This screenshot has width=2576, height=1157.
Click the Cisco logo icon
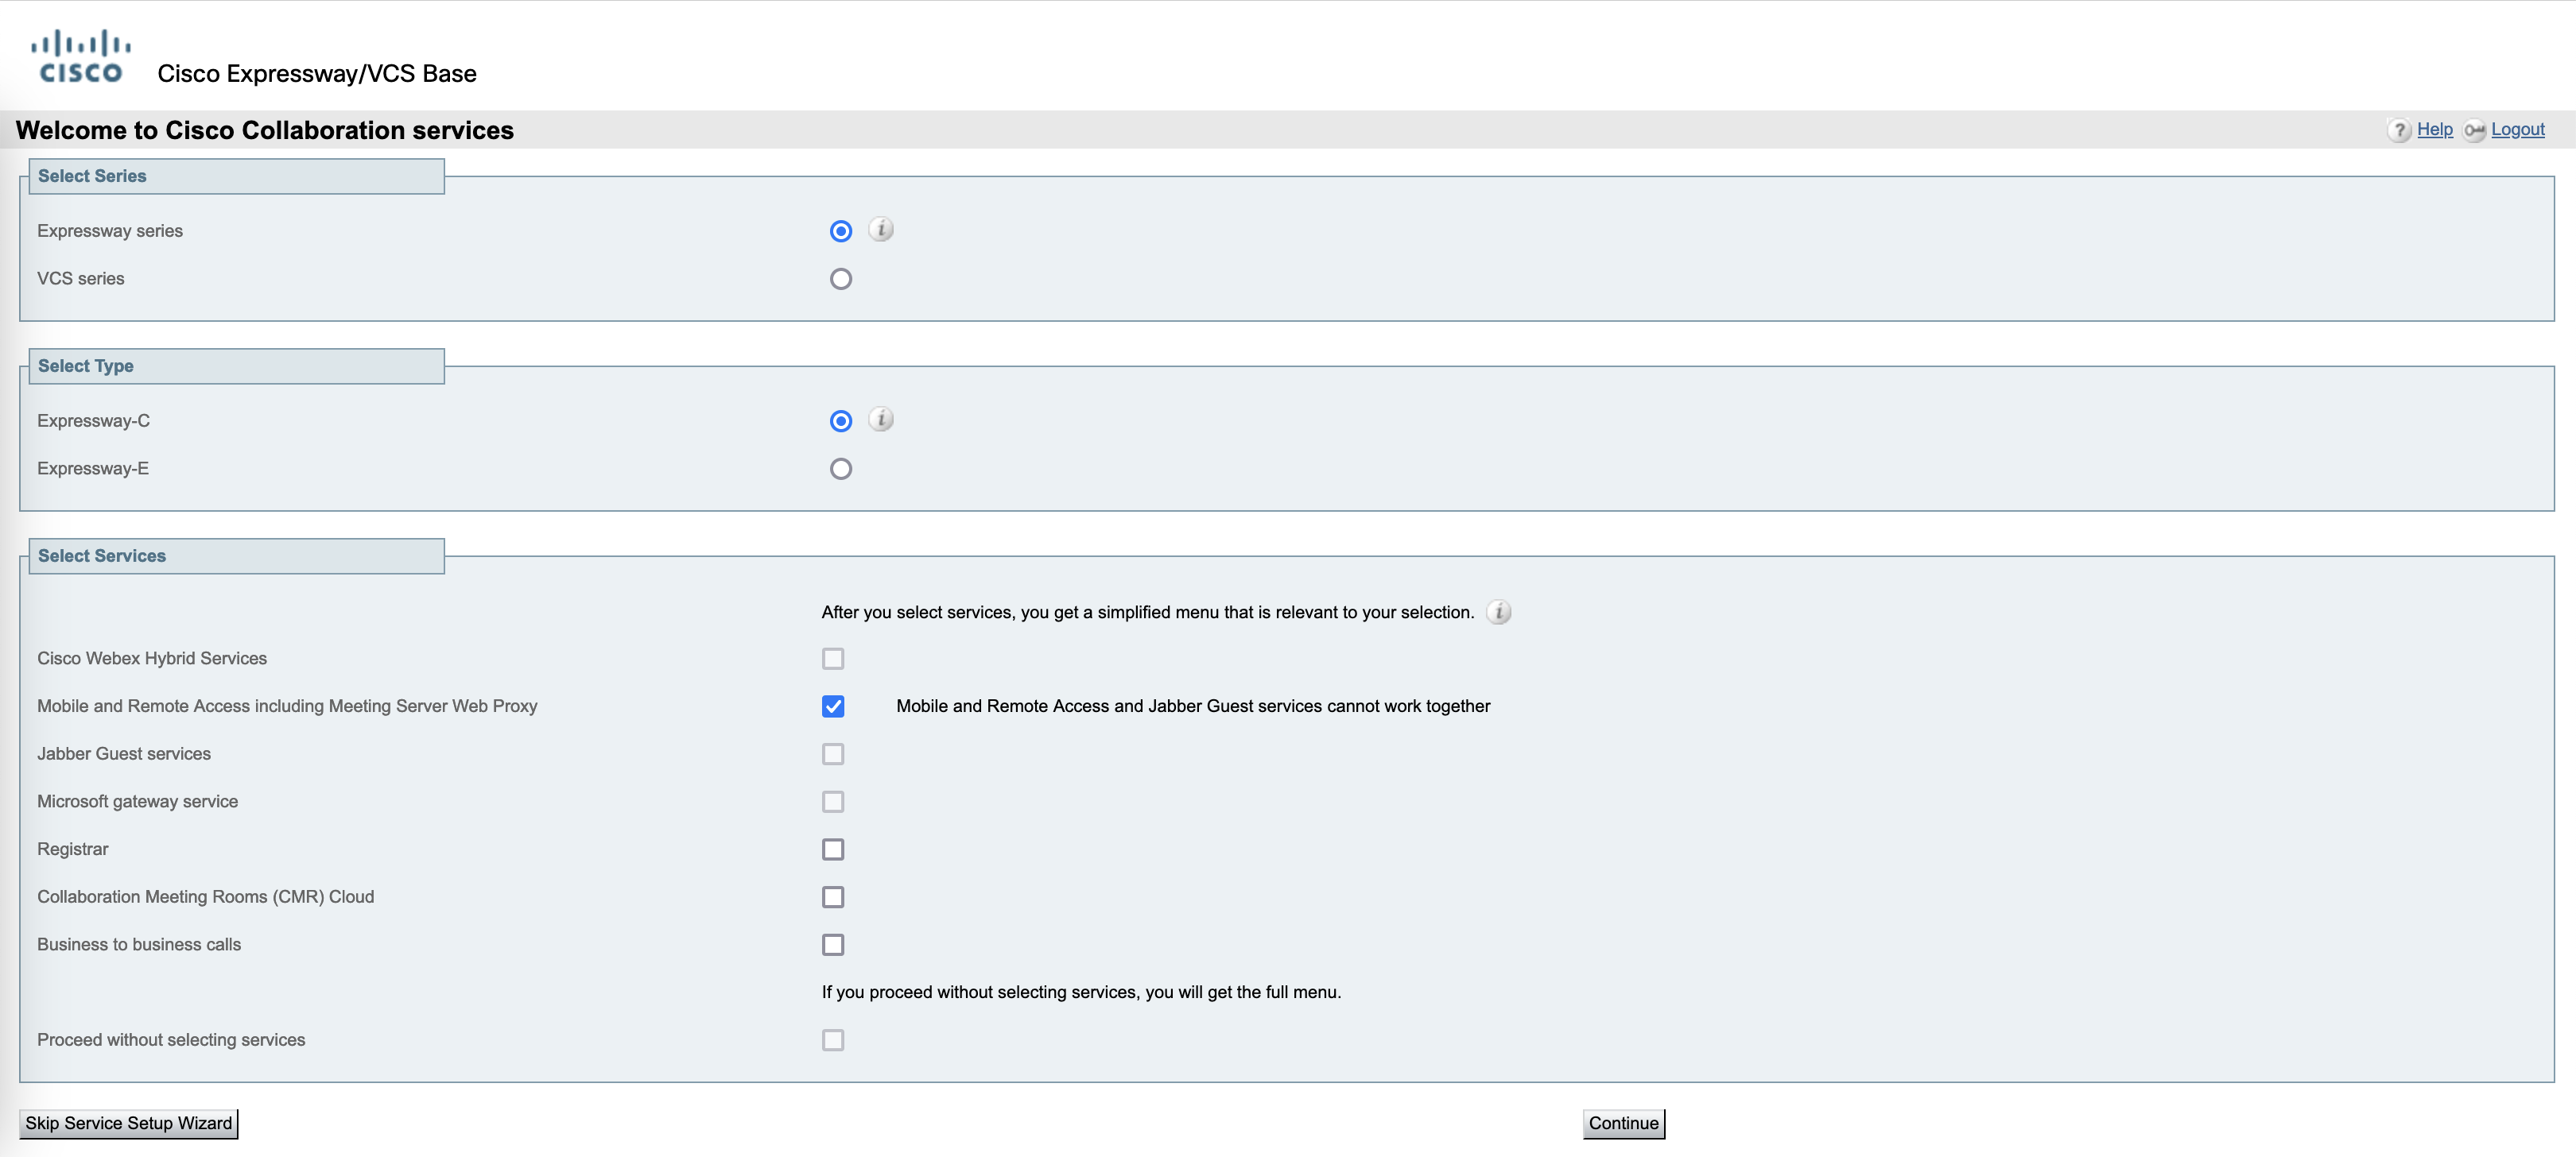pos(80,56)
